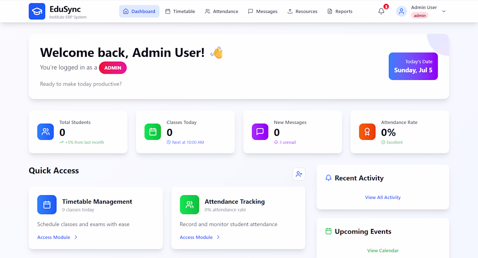This screenshot has height=258, width=478.
Task: Open View All Activity link
Action: tap(383, 197)
